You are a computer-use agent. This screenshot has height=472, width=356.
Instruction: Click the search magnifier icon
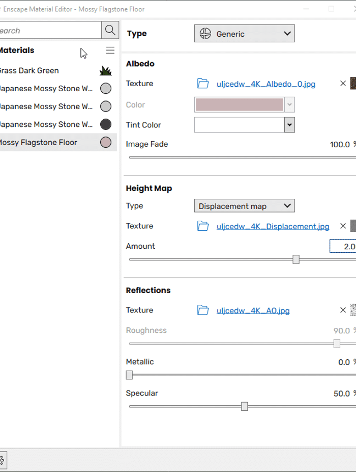[110, 31]
